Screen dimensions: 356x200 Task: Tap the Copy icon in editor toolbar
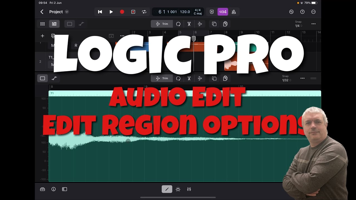coord(214,78)
